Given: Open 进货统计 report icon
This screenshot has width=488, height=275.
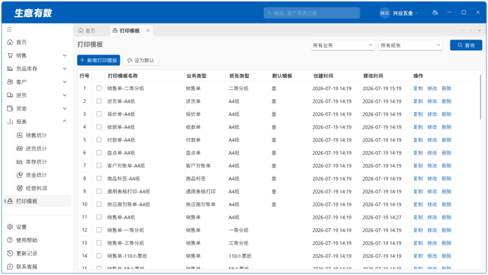Looking at the screenshot, I should tap(19, 148).
